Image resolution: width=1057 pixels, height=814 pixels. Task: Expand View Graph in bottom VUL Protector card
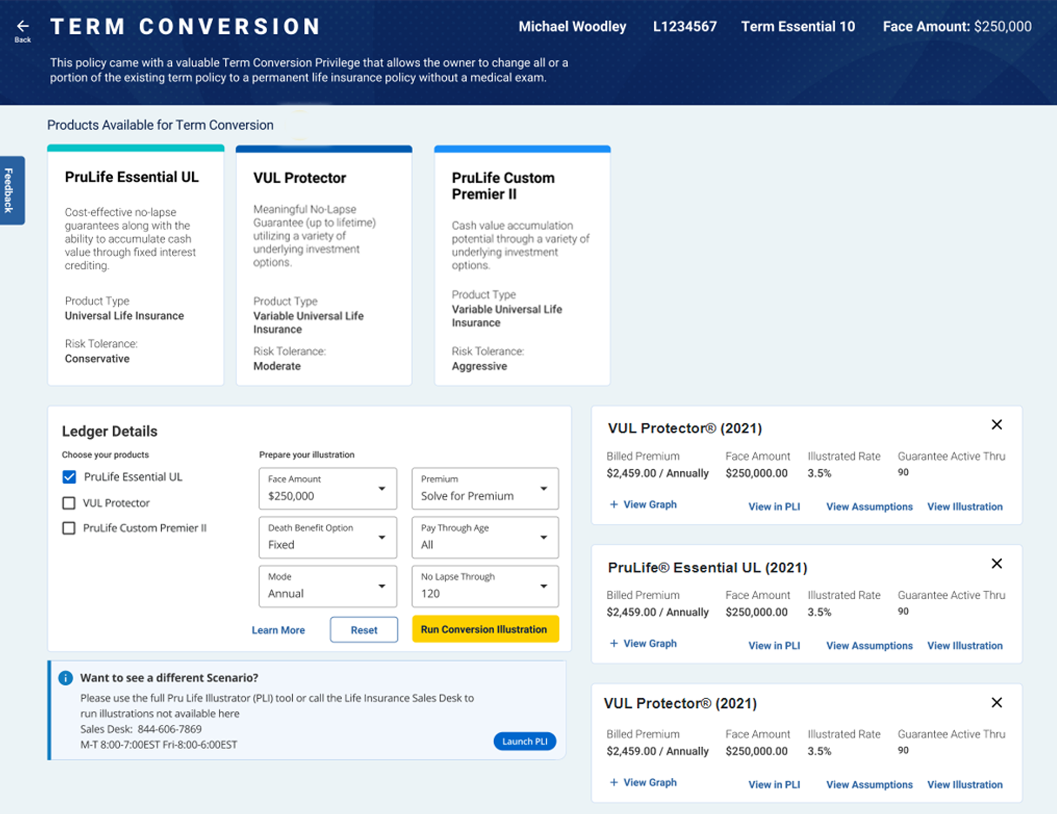coord(644,782)
